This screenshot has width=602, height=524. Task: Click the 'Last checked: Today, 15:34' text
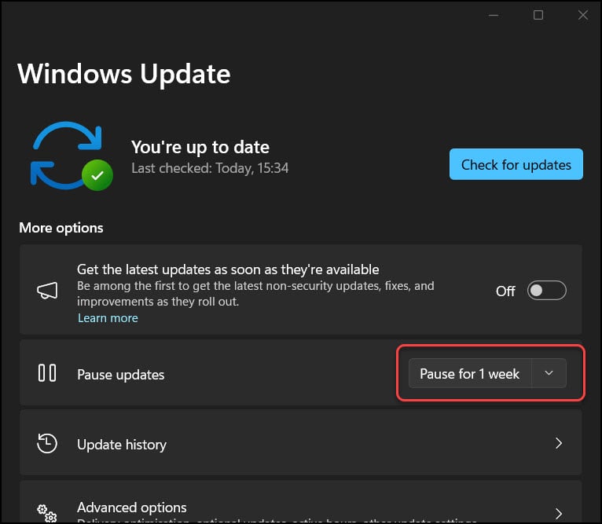tap(210, 168)
